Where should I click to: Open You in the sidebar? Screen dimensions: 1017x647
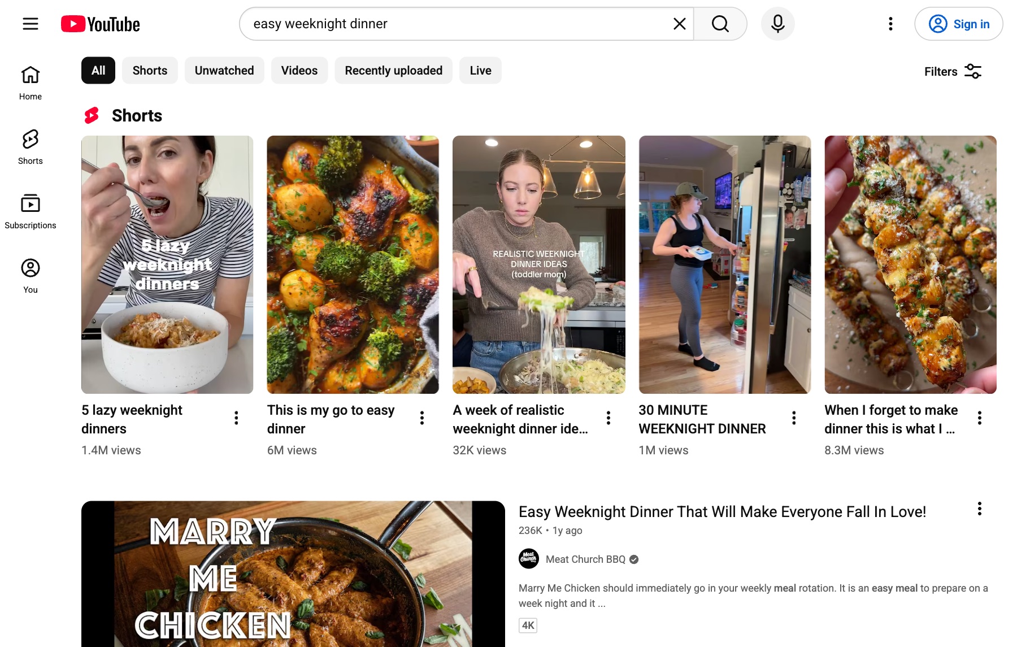point(31,276)
